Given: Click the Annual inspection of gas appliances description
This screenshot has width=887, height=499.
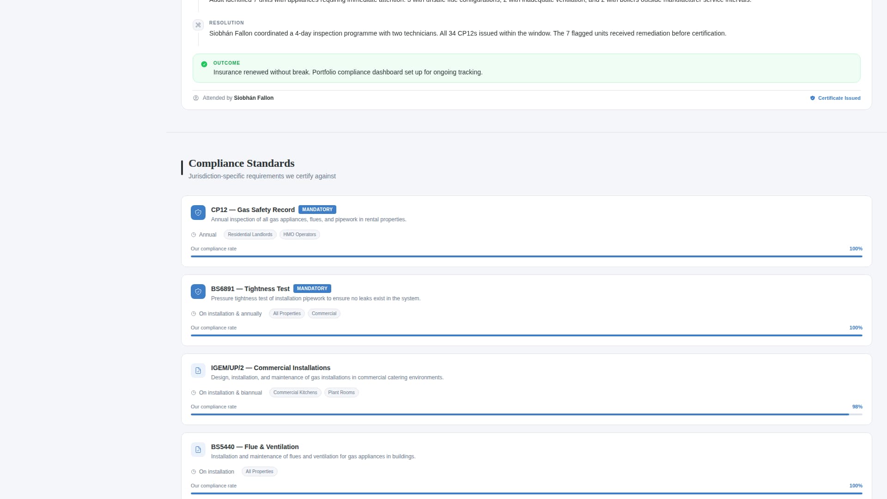Looking at the screenshot, I should pyautogui.click(x=309, y=219).
